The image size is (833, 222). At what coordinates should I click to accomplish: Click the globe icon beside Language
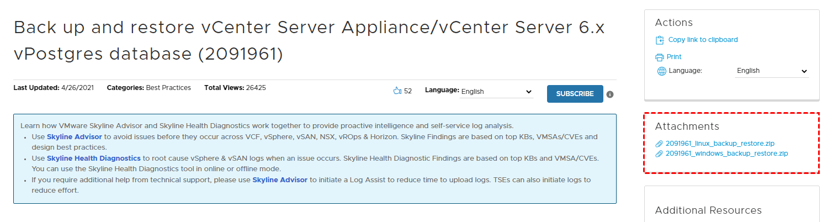[662, 71]
